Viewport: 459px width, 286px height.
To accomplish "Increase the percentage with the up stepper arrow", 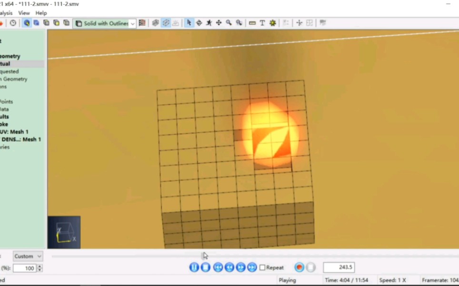I will click(x=40, y=266).
